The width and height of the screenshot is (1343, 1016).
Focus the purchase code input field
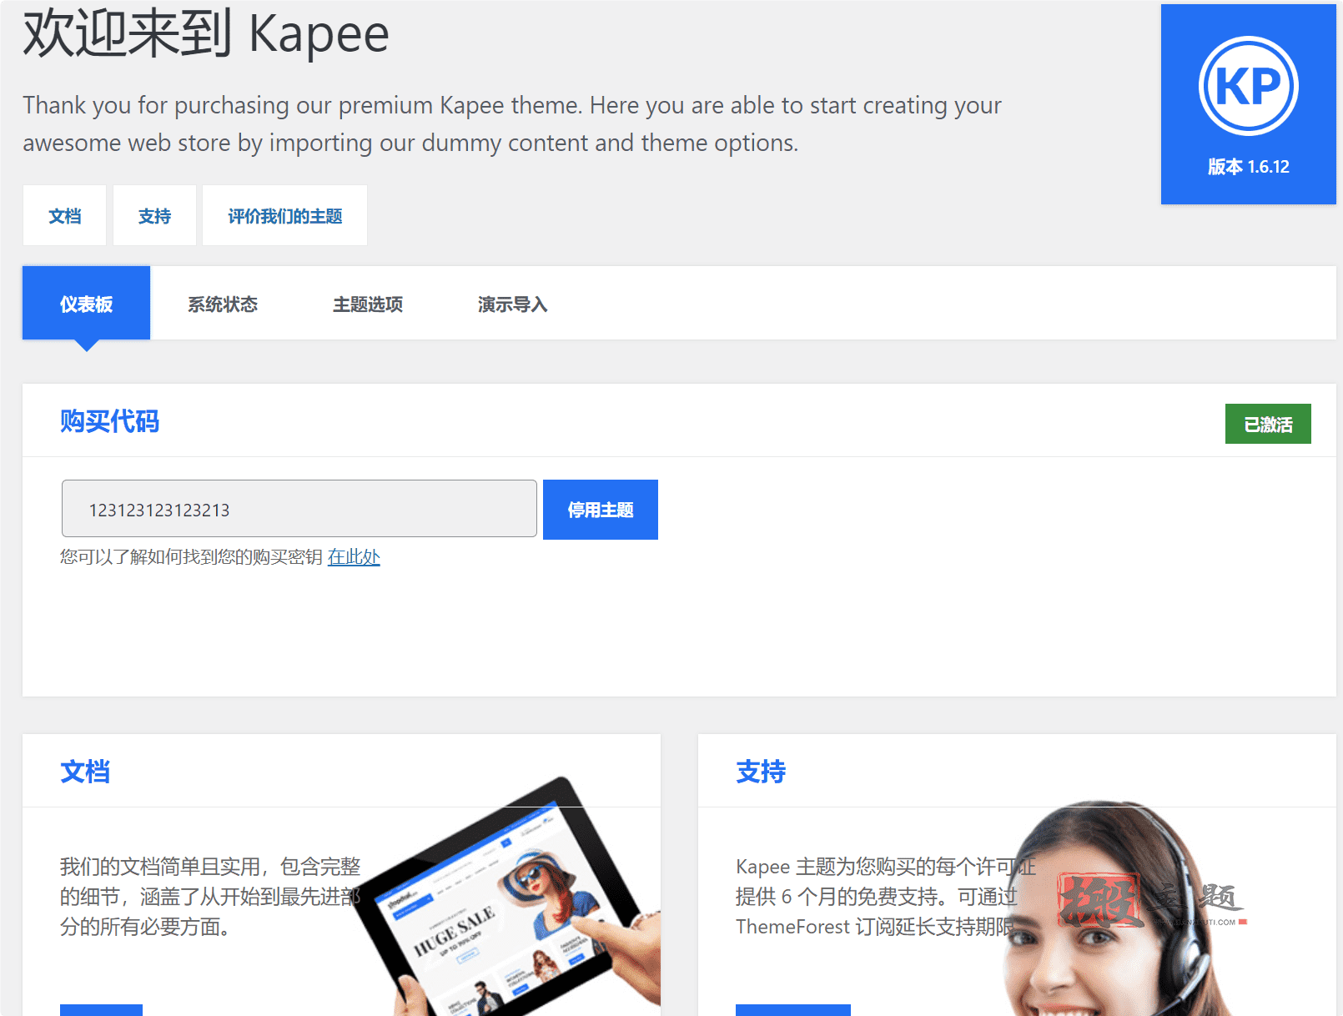tap(299, 509)
